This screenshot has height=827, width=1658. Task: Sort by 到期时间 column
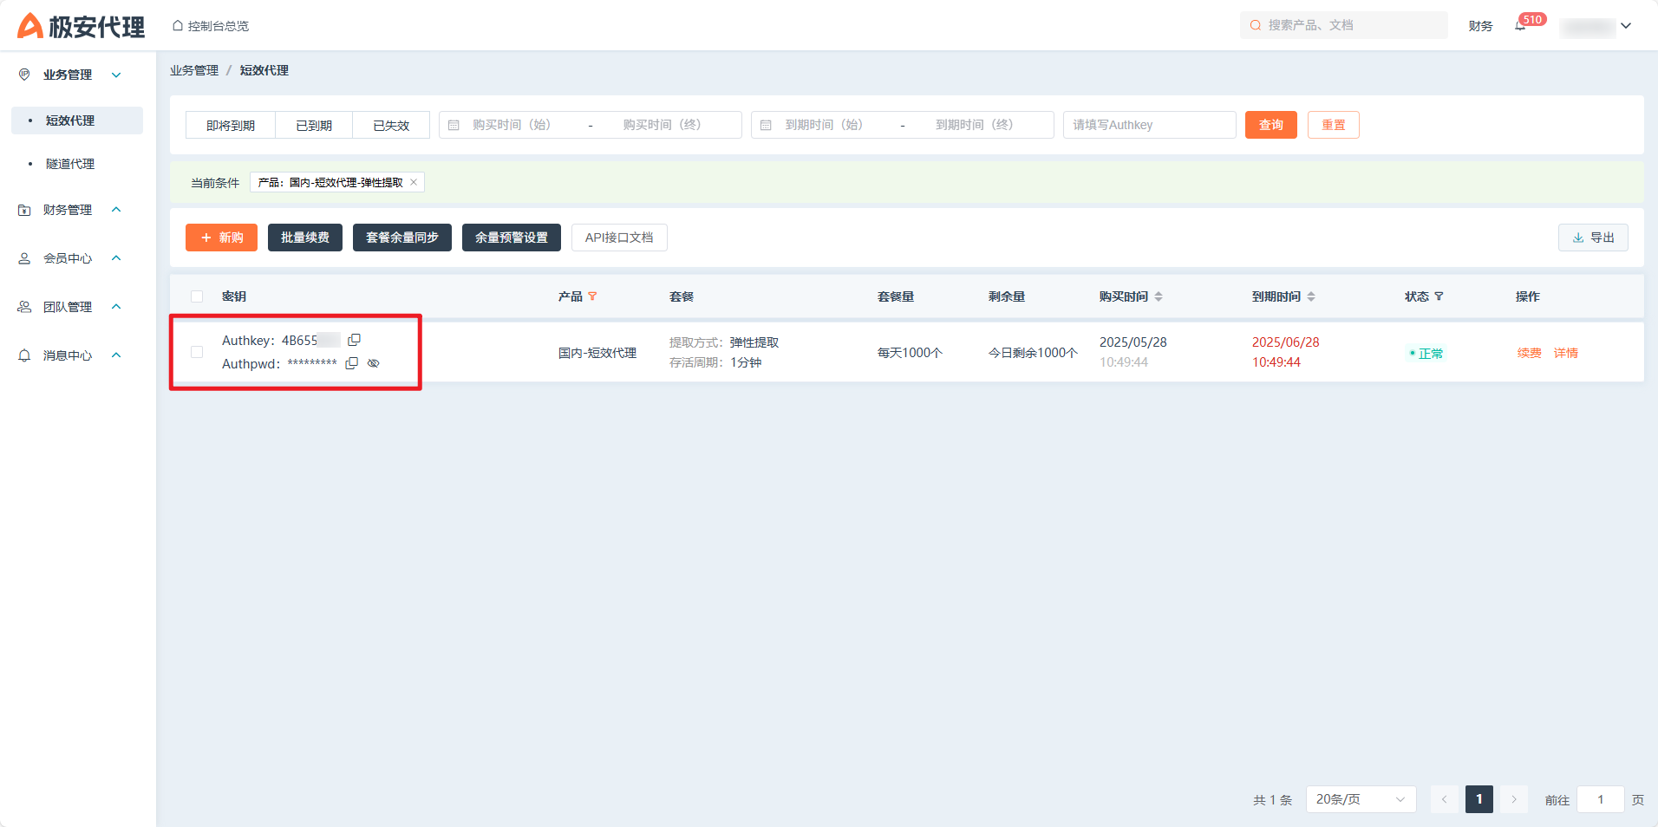click(1311, 296)
